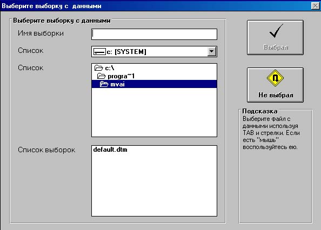This screenshot has height=230, width=321.
Task: Select the c:\ folder in directory list
Action: click(154, 68)
